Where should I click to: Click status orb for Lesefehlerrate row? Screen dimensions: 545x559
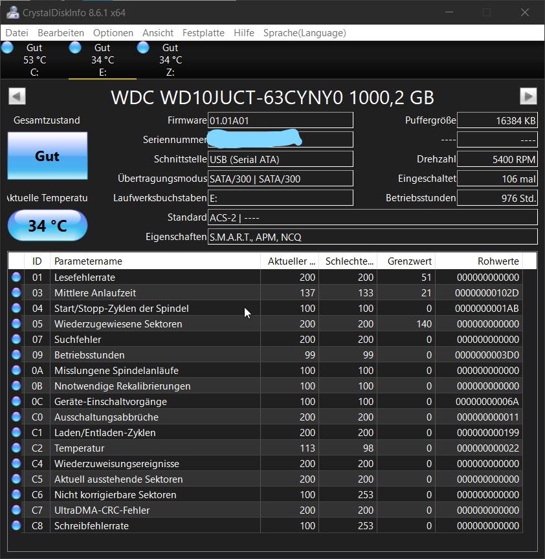click(16, 277)
